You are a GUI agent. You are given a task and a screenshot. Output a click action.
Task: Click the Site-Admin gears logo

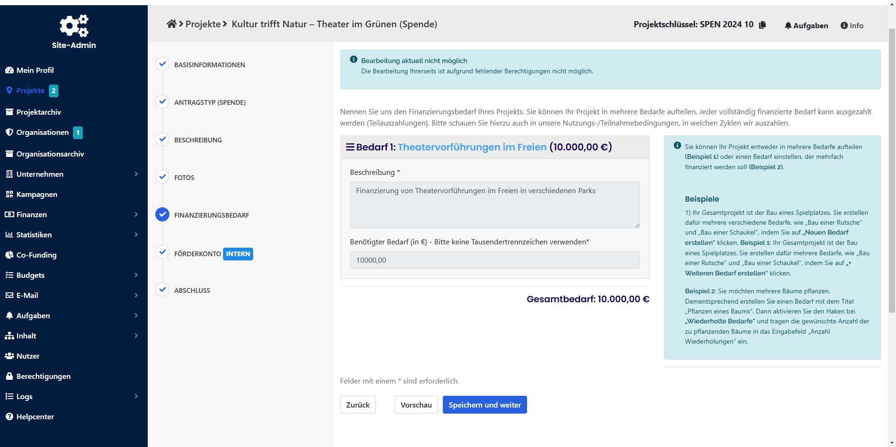tap(74, 26)
